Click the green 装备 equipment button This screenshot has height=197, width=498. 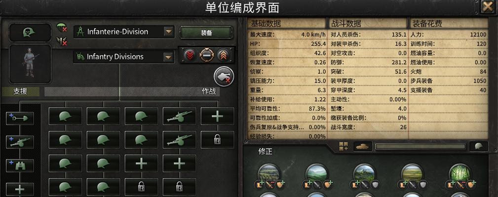tap(206, 33)
